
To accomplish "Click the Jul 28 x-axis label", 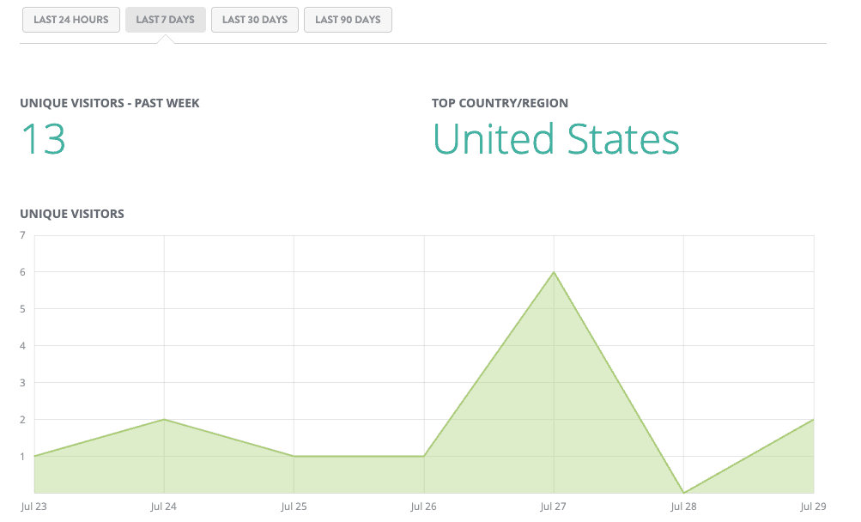I will [x=684, y=507].
